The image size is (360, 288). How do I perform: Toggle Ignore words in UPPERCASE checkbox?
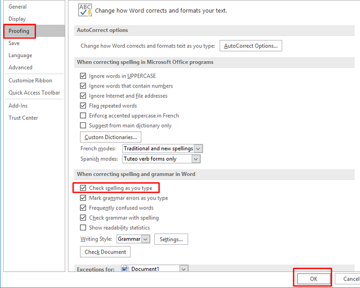[83, 76]
